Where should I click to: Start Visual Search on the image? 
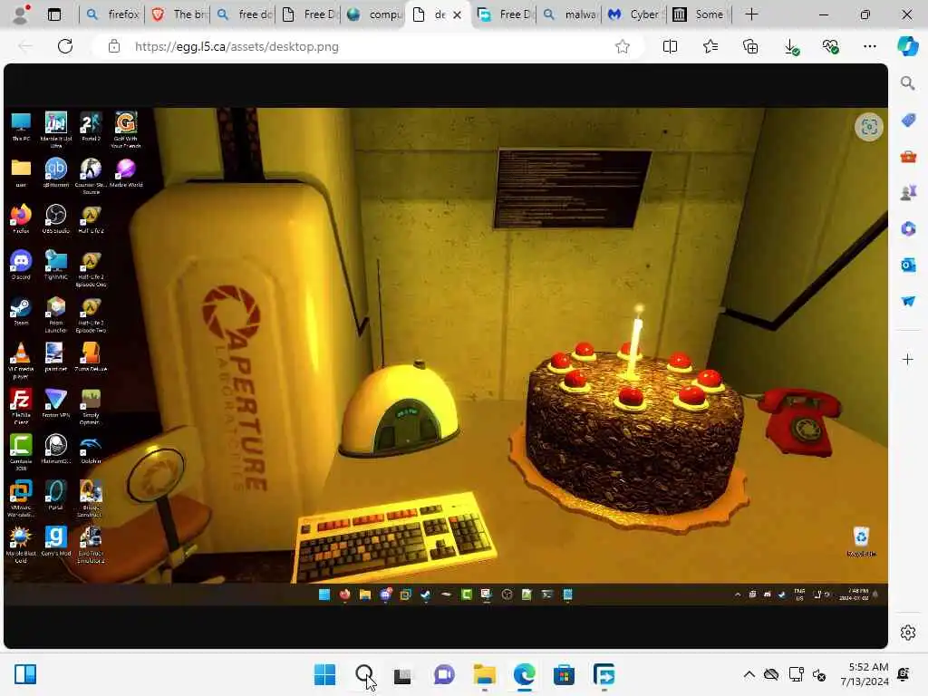click(x=869, y=127)
